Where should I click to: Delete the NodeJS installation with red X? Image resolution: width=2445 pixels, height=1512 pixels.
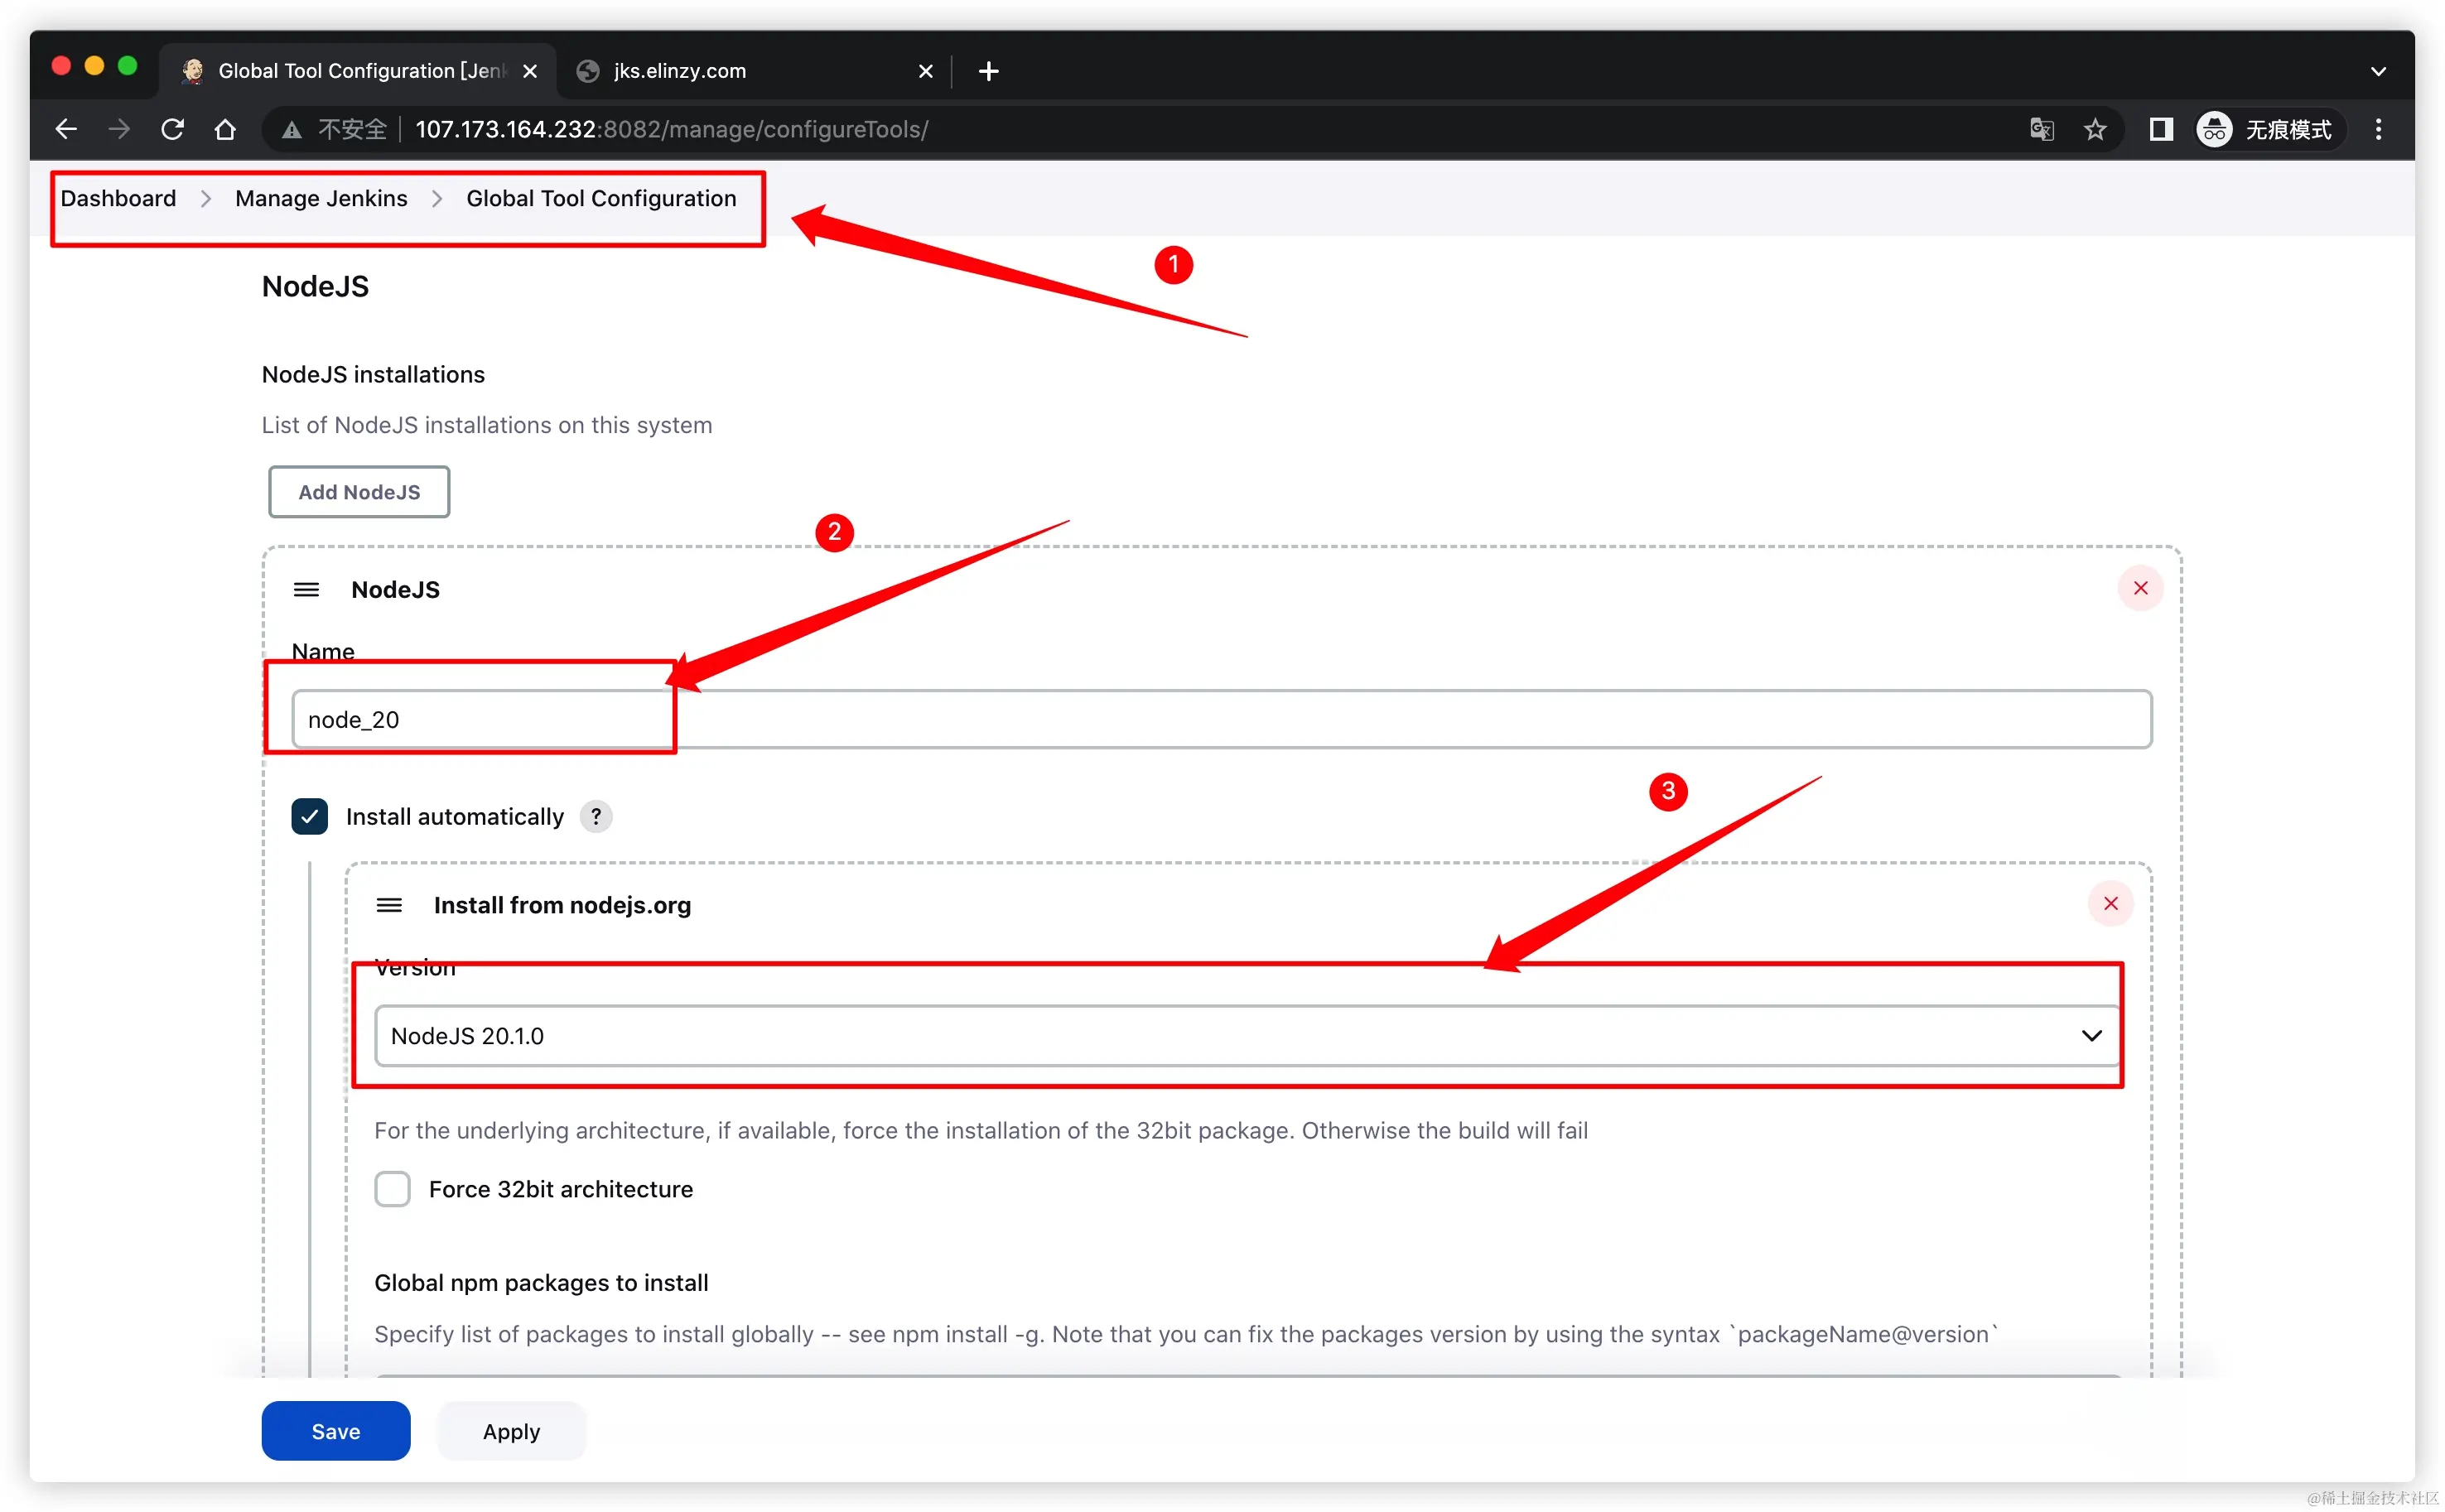(2140, 588)
